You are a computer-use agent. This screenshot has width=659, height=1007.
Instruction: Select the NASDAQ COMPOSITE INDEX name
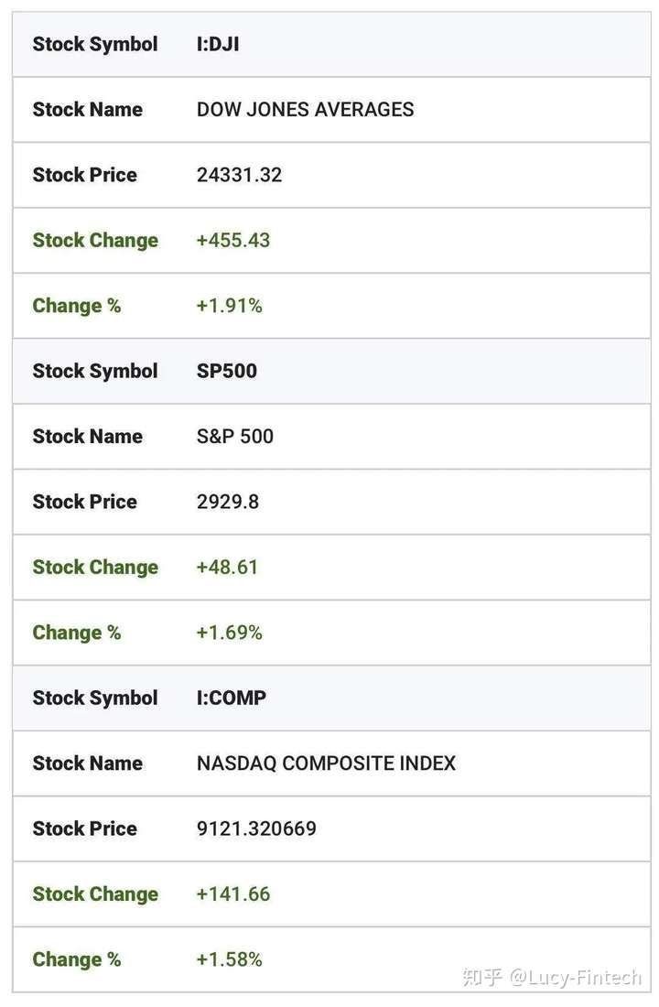click(326, 763)
